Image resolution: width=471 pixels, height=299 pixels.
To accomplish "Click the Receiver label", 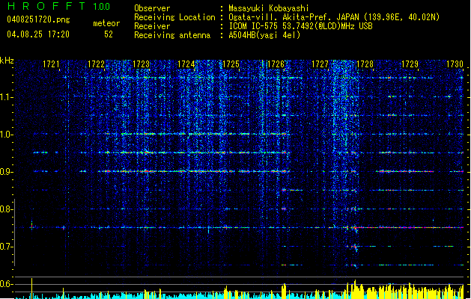I will 152,26.
